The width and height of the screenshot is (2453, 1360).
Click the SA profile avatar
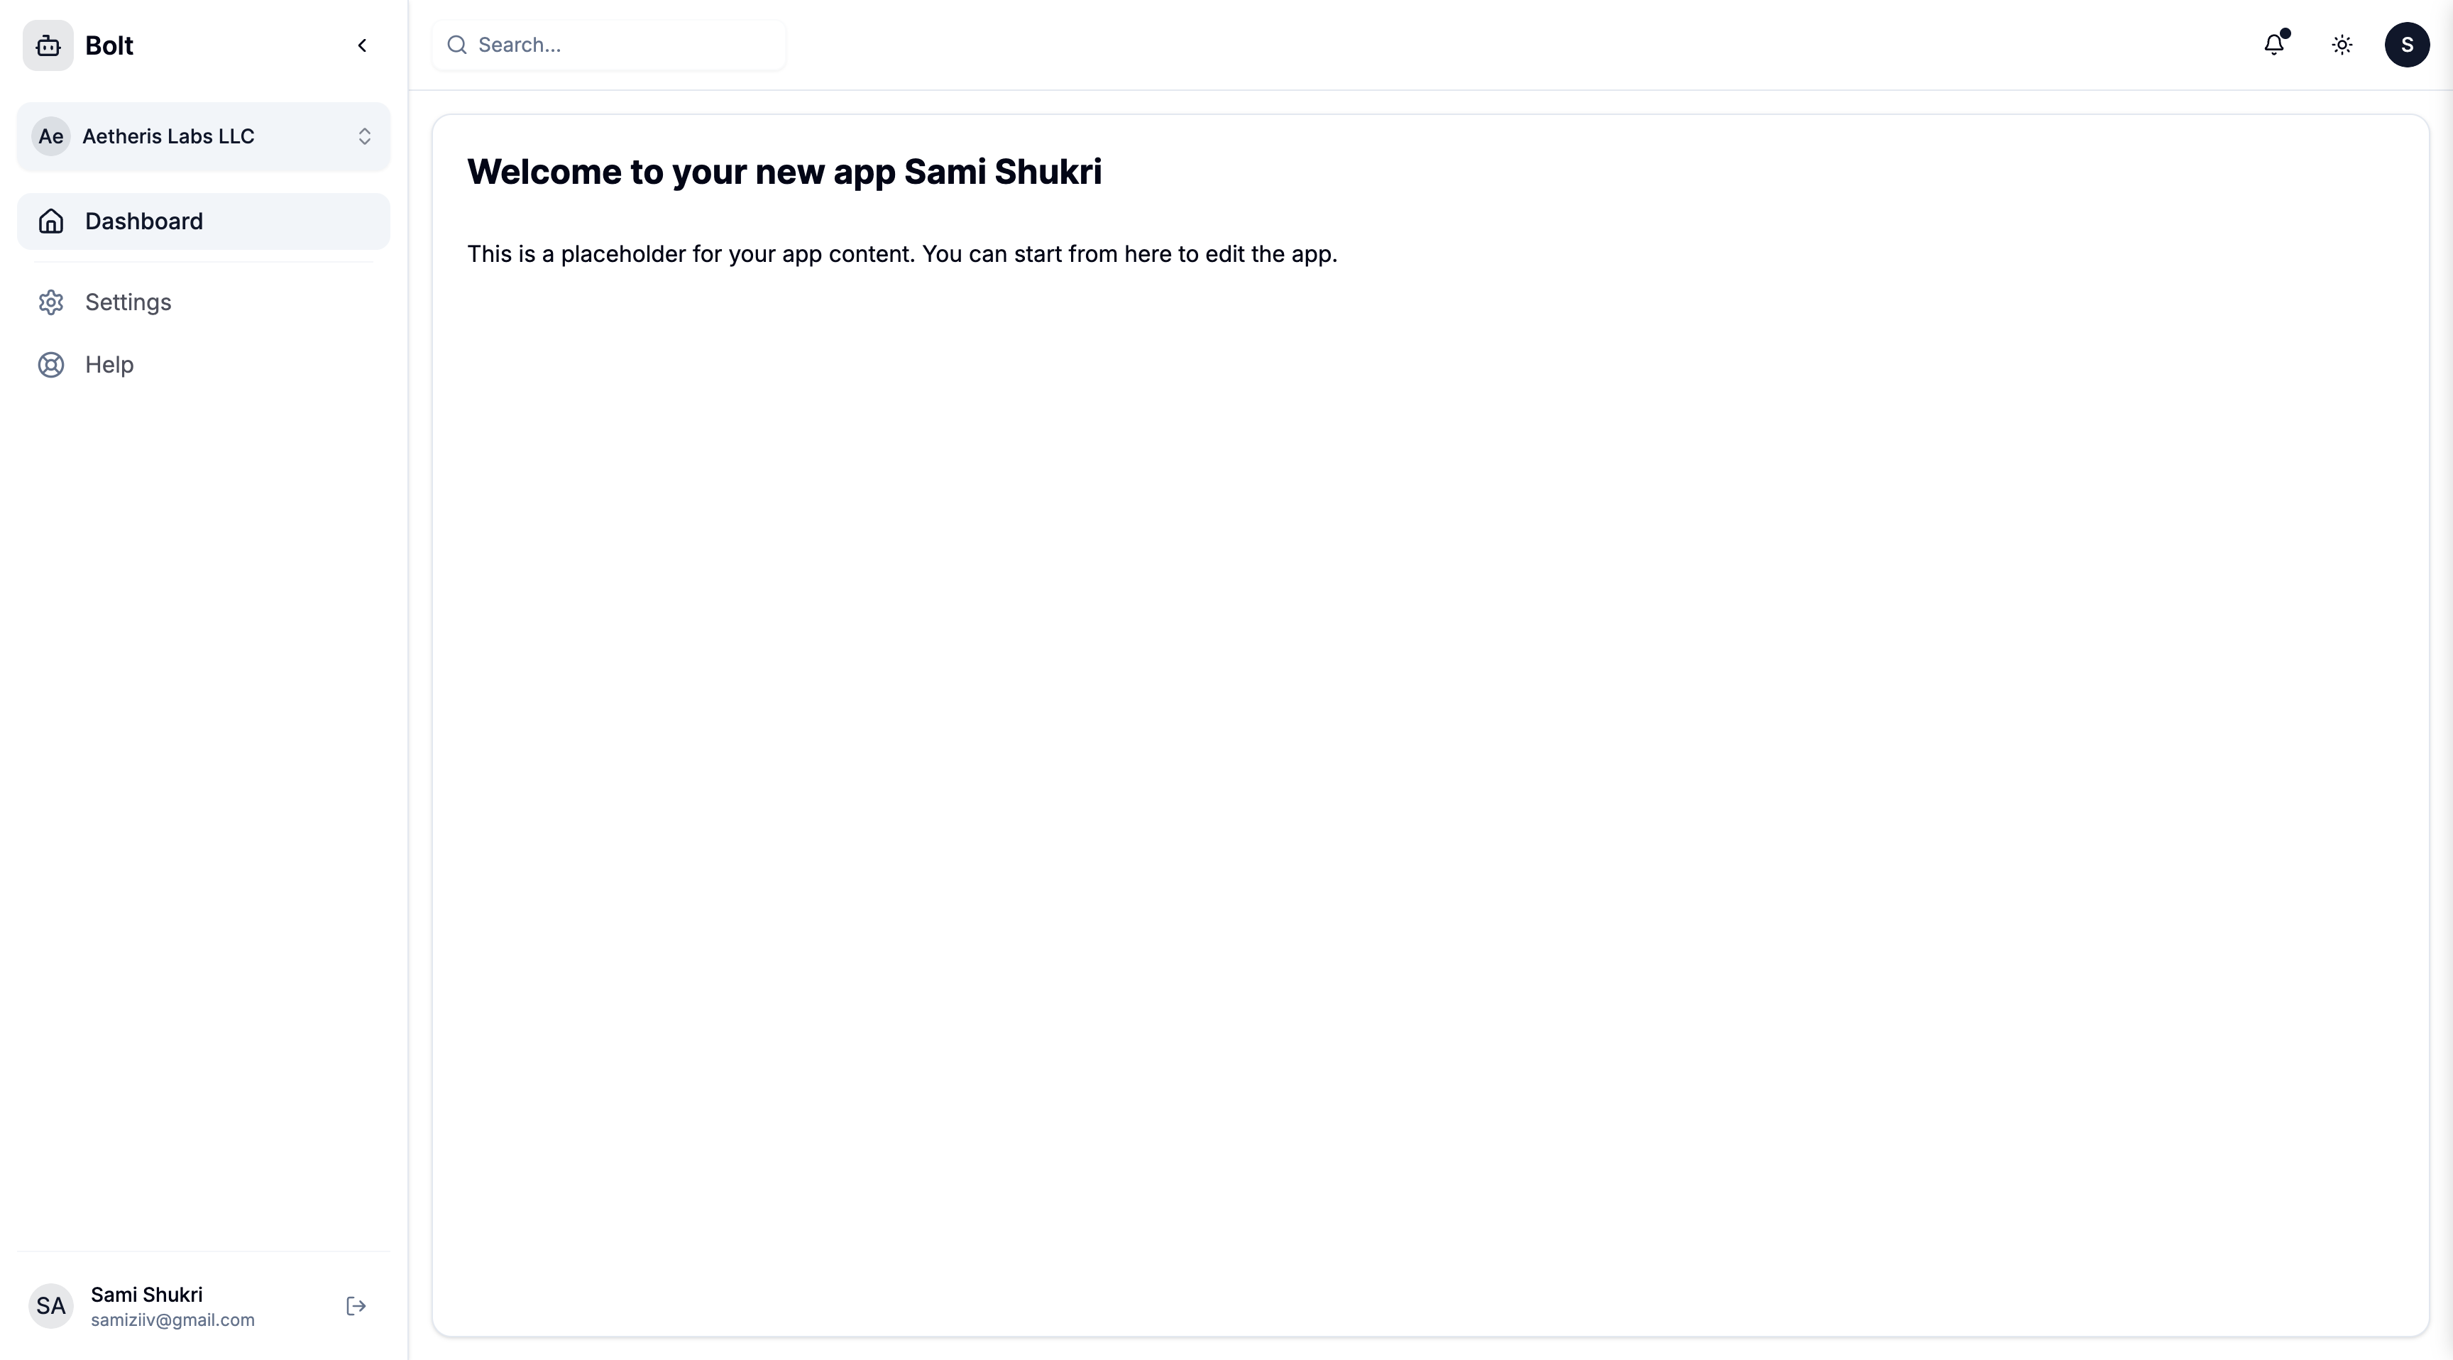[x=50, y=1306]
